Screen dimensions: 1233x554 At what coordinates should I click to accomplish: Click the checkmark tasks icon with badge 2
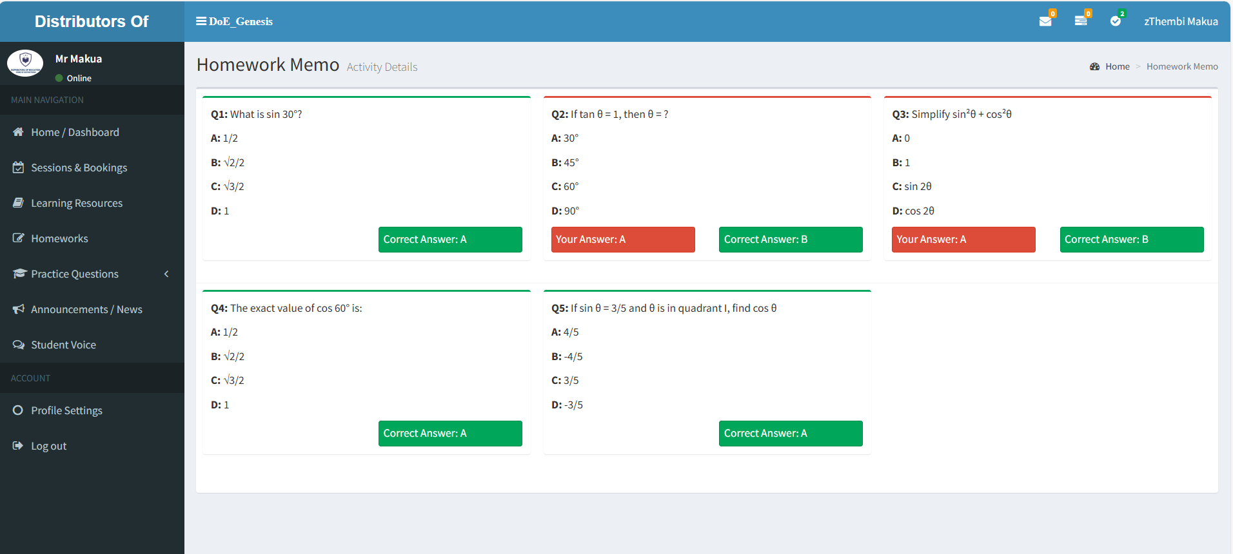click(1116, 21)
